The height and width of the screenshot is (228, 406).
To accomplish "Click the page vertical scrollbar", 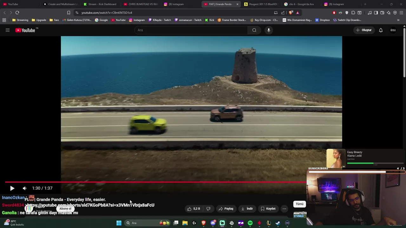I will (404, 52).
